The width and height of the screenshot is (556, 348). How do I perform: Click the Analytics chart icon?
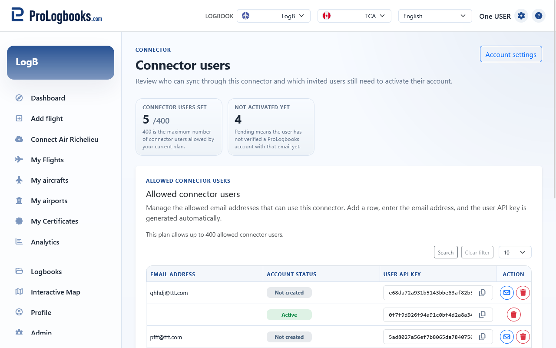tap(19, 242)
